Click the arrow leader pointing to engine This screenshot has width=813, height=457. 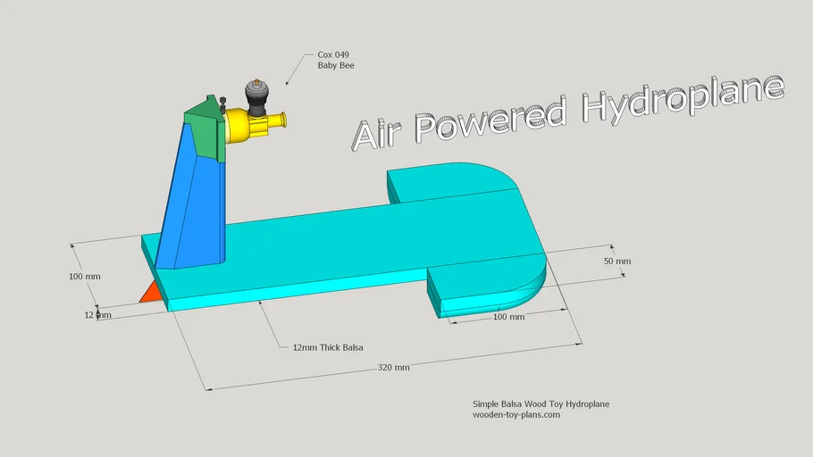tap(297, 71)
